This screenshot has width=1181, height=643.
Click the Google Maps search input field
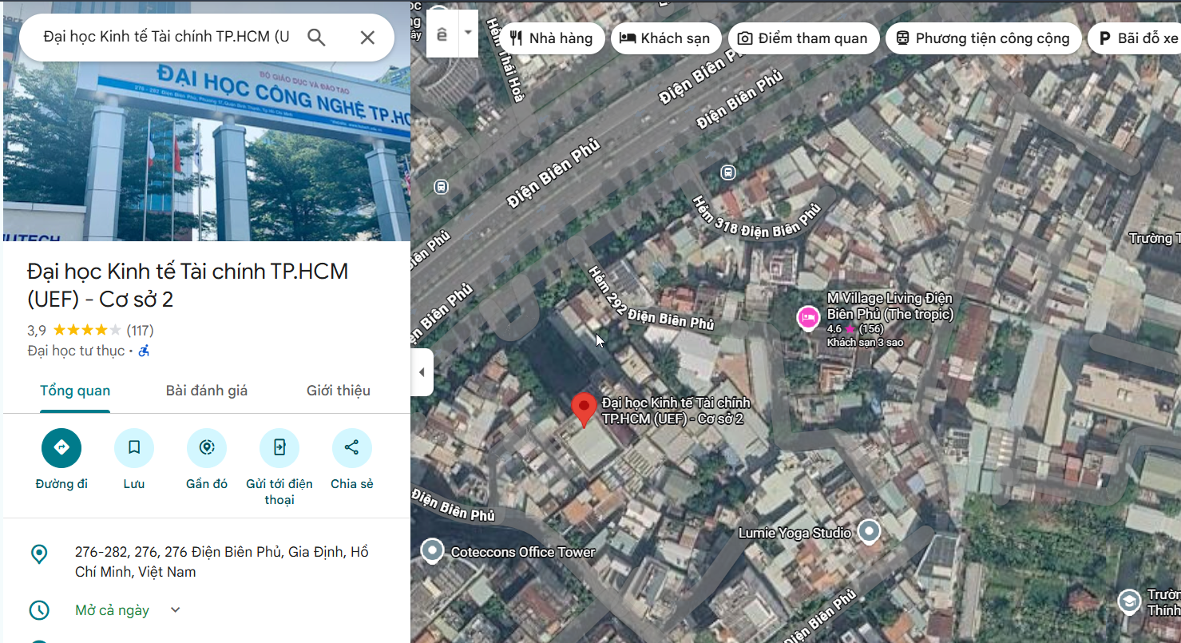pyautogui.click(x=166, y=38)
